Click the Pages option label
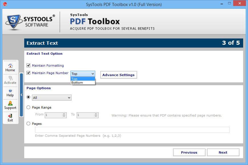The width and height of the screenshot is (248, 165). (37, 124)
